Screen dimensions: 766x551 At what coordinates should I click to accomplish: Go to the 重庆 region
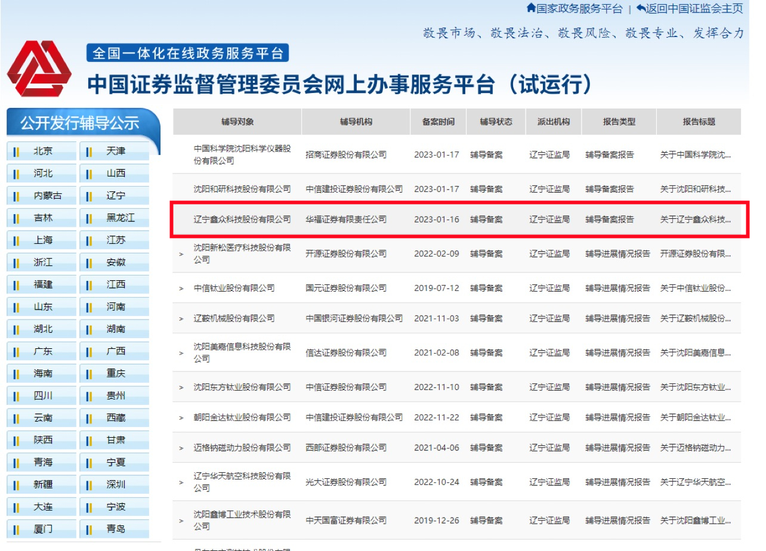click(x=115, y=374)
